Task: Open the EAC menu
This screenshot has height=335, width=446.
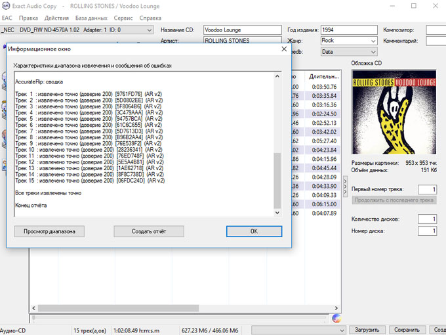Action: pyautogui.click(x=7, y=18)
